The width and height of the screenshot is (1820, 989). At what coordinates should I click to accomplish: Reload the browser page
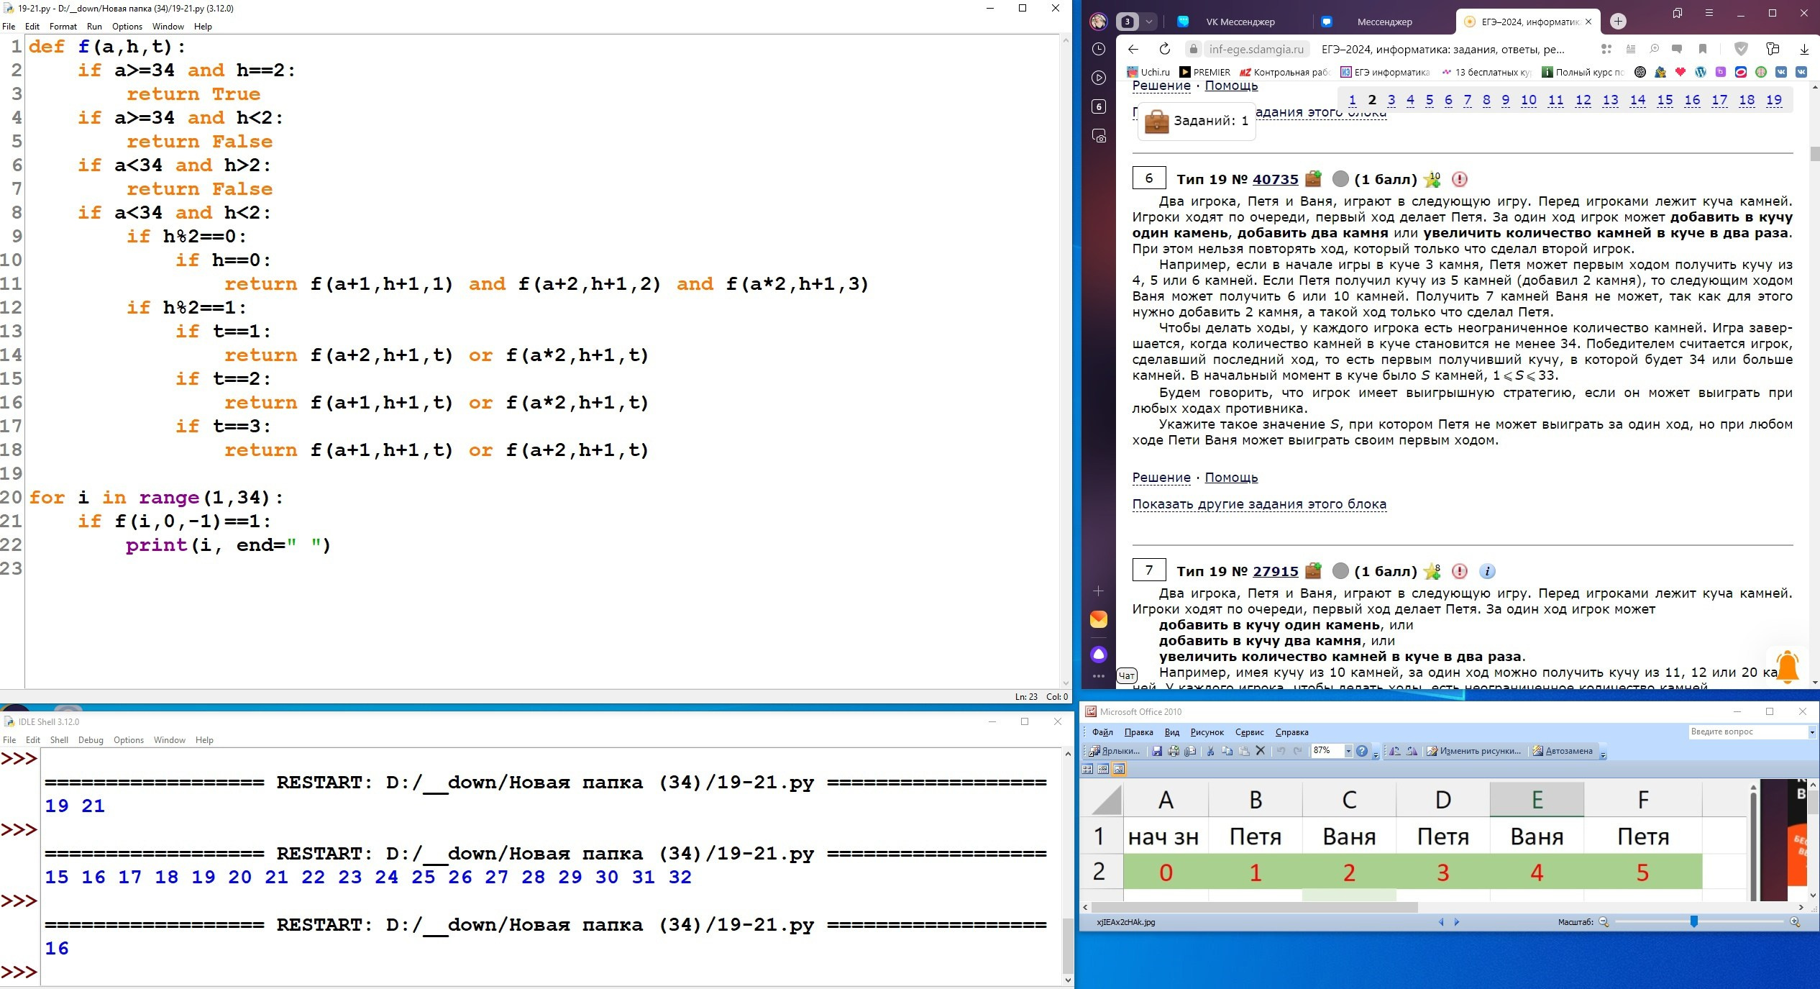(x=1165, y=49)
